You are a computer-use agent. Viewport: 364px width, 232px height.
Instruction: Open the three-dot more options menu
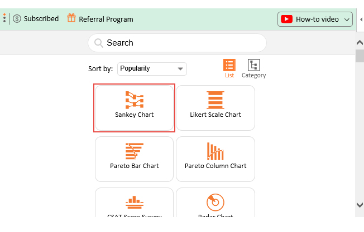(x=4, y=19)
